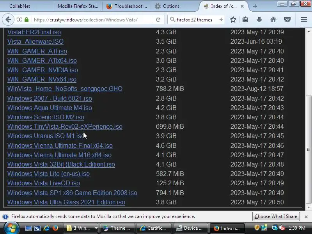The width and height of the screenshot is (312, 234).
Task: Select the 125.2 MiB size text
Action: (x=170, y=183)
